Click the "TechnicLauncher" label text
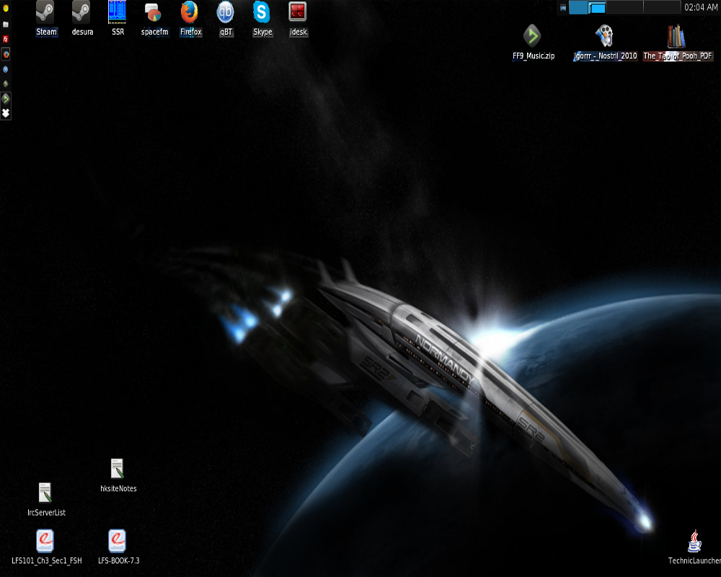721x577 pixels. click(694, 560)
